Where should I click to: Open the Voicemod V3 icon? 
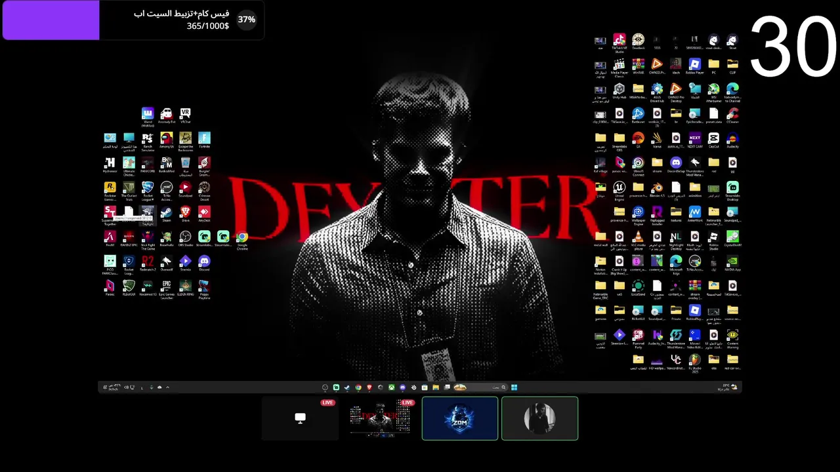point(148,288)
